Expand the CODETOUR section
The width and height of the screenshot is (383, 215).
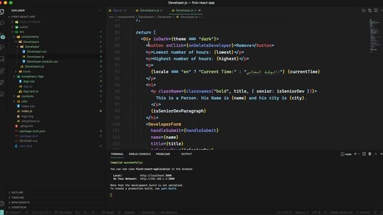coord(19,207)
